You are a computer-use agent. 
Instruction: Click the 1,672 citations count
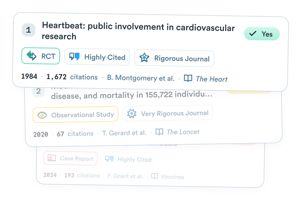[72, 77]
